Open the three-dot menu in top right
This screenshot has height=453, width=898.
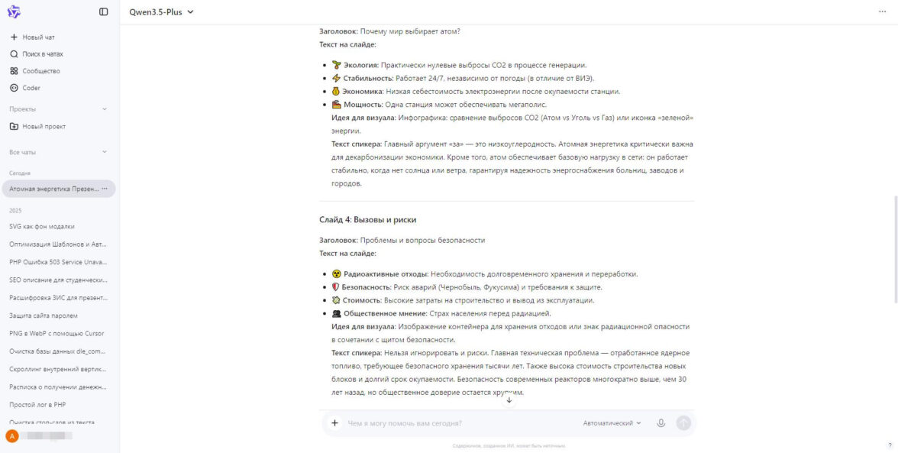(x=883, y=12)
